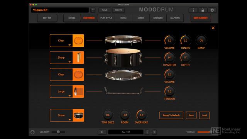Open the MIXER tab
This screenshot has width=247, height=139.
pyautogui.click(x=140, y=18)
